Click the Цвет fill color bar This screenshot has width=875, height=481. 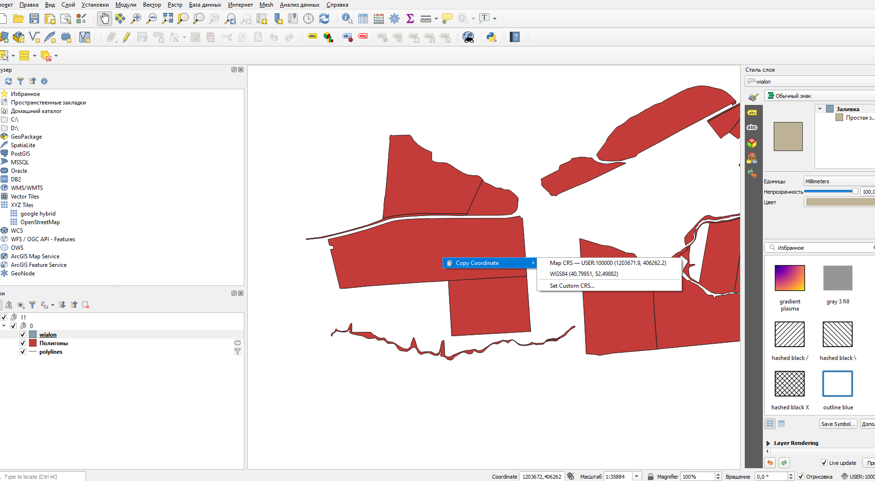point(840,202)
